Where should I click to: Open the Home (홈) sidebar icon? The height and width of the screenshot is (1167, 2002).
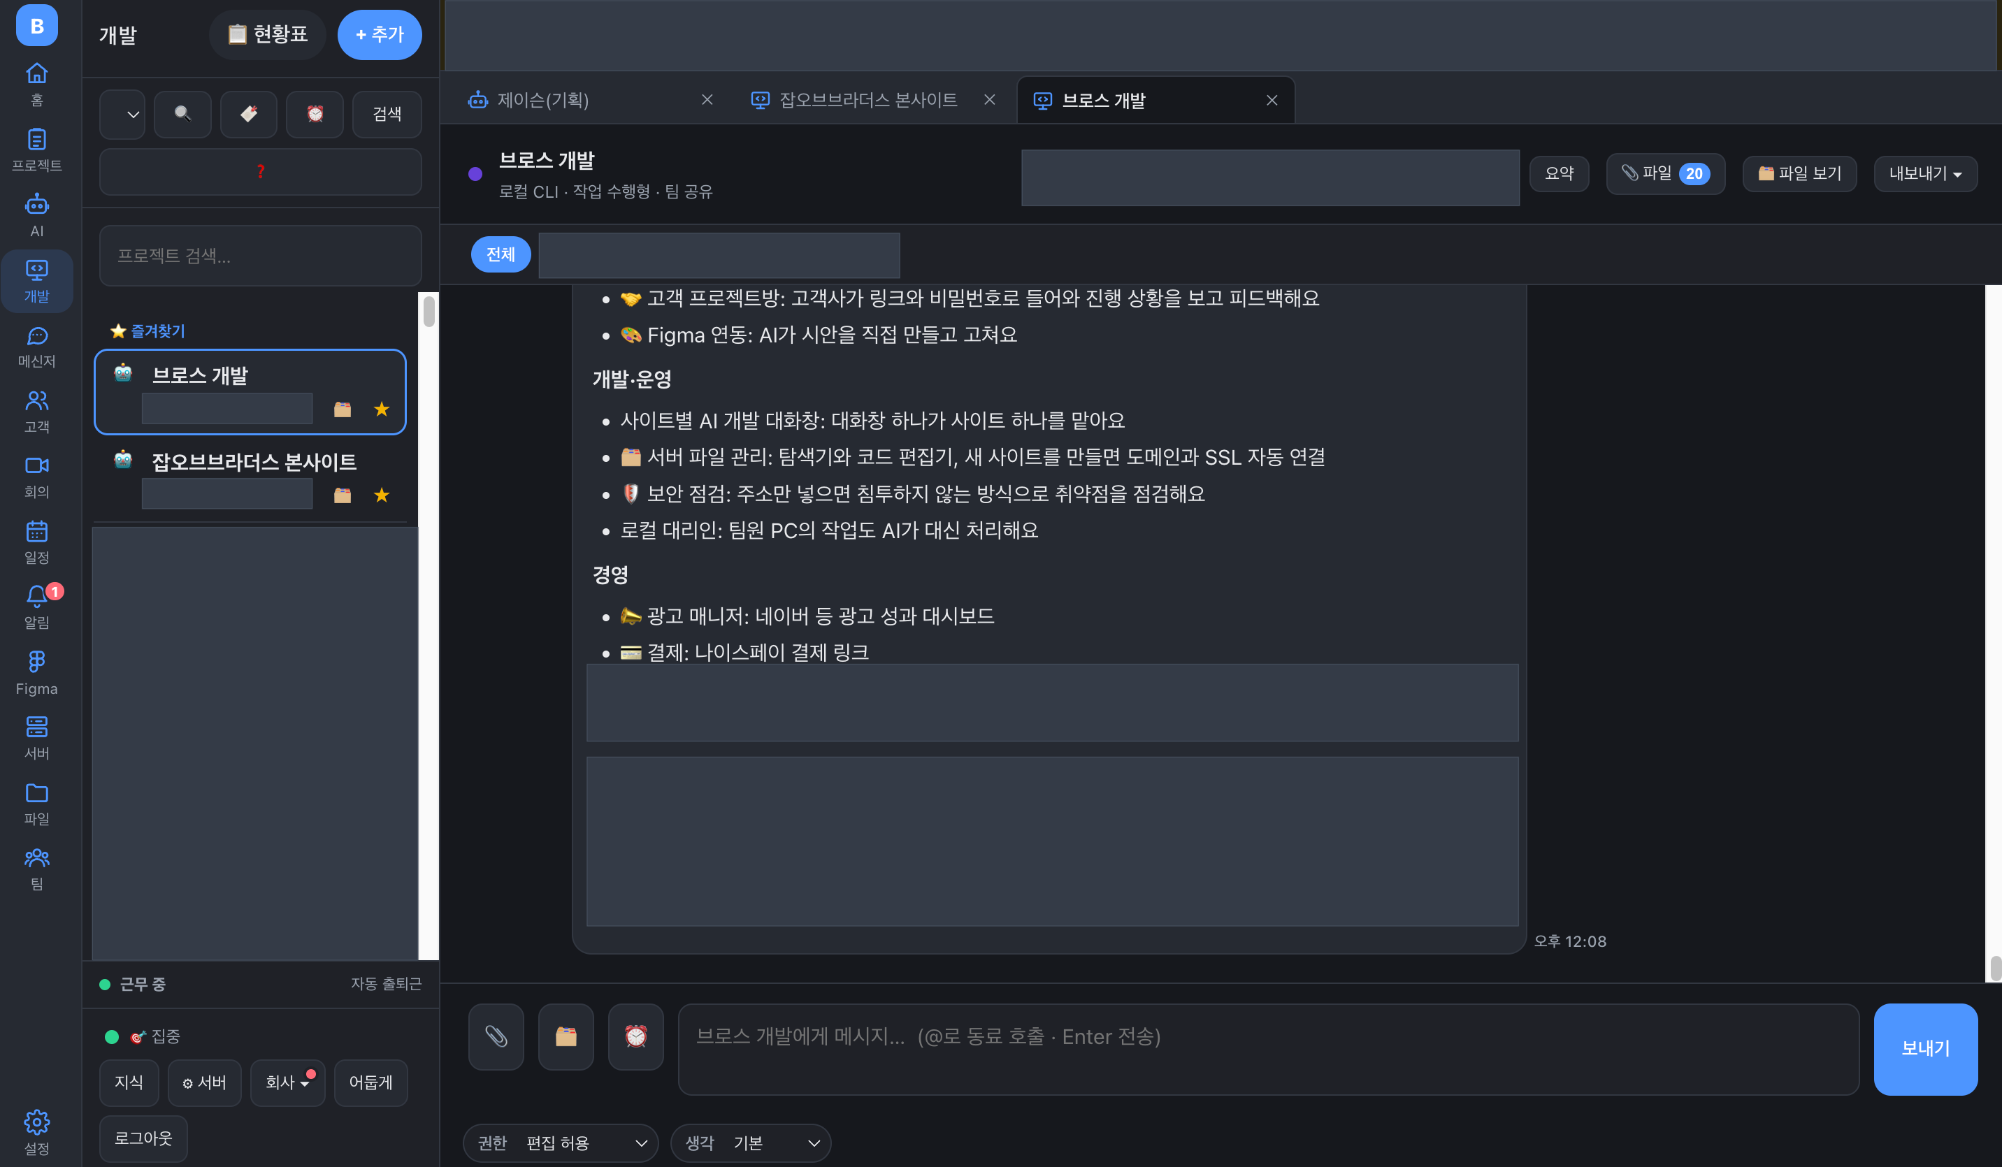tap(36, 83)
